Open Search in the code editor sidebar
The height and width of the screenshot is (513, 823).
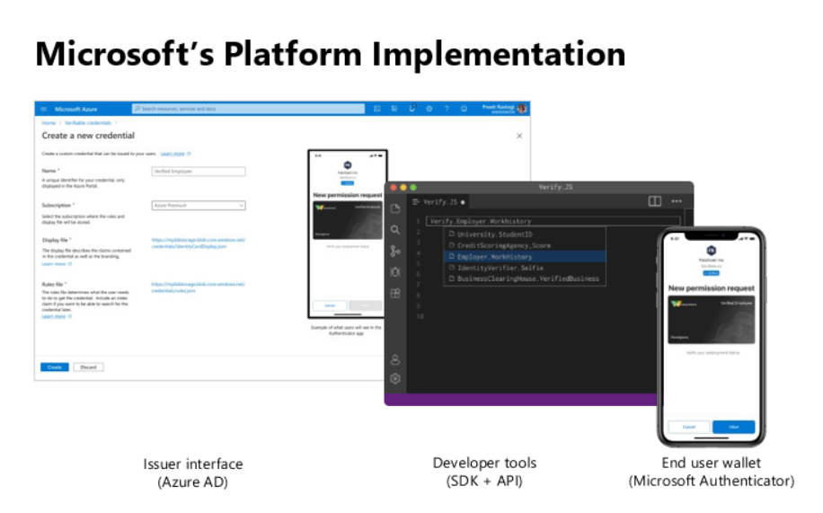(x=395, y=230)
